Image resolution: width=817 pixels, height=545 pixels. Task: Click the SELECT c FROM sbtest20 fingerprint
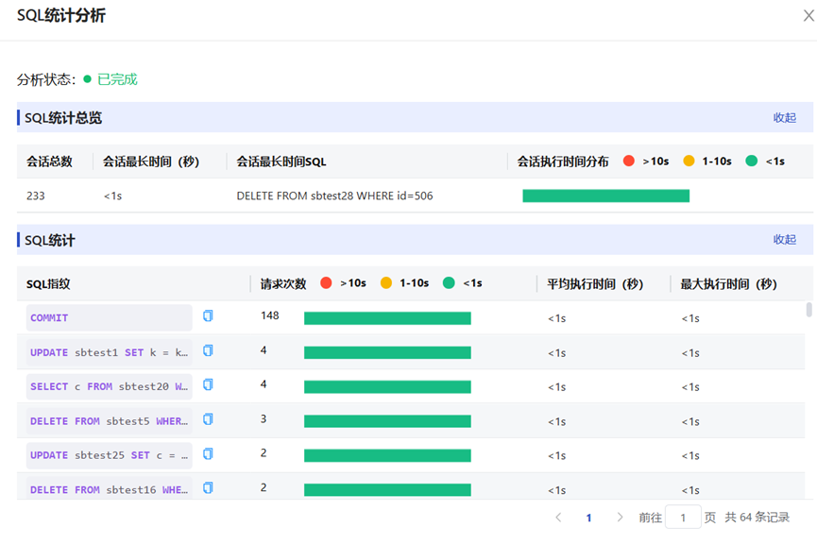(x=109, y=386)
